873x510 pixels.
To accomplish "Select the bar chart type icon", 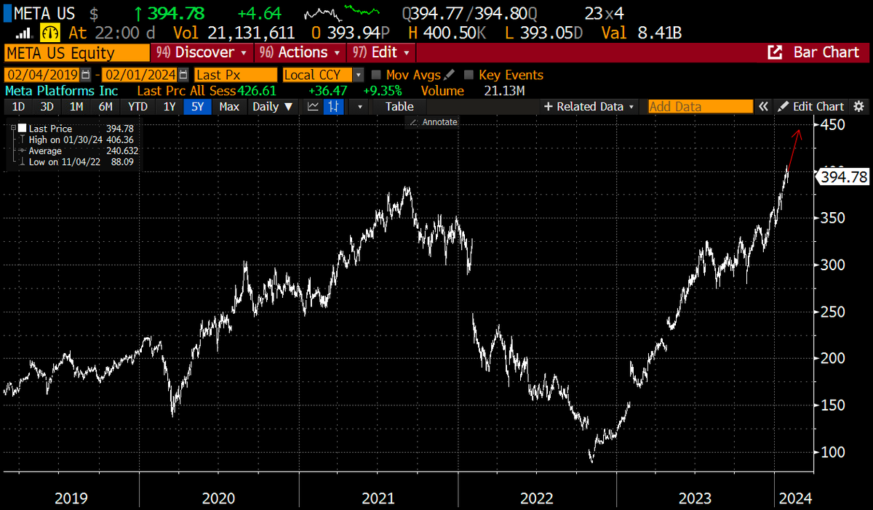I will pyautogui.click(x=334, y=106).
